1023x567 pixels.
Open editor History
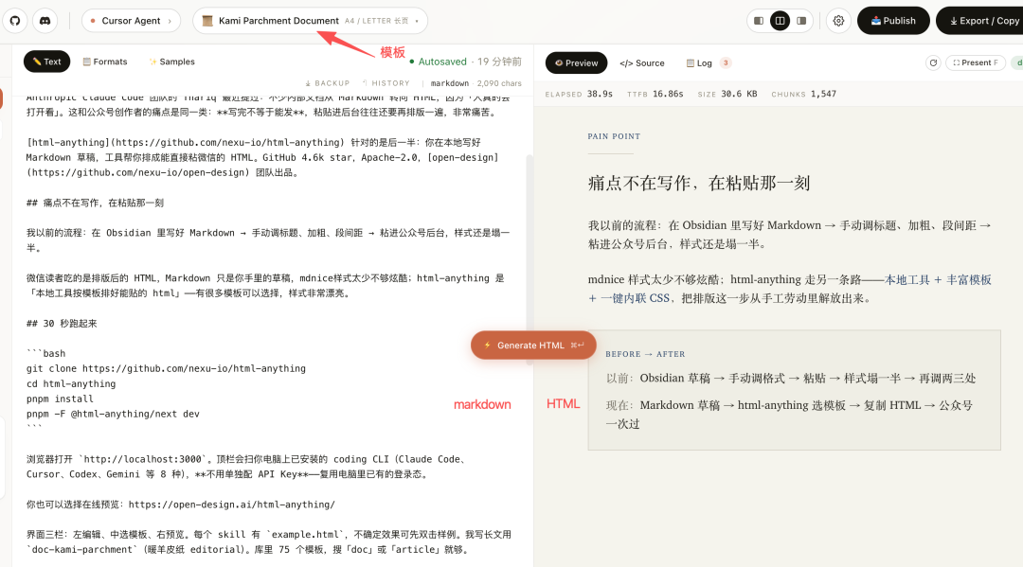[x=386, y=83]
